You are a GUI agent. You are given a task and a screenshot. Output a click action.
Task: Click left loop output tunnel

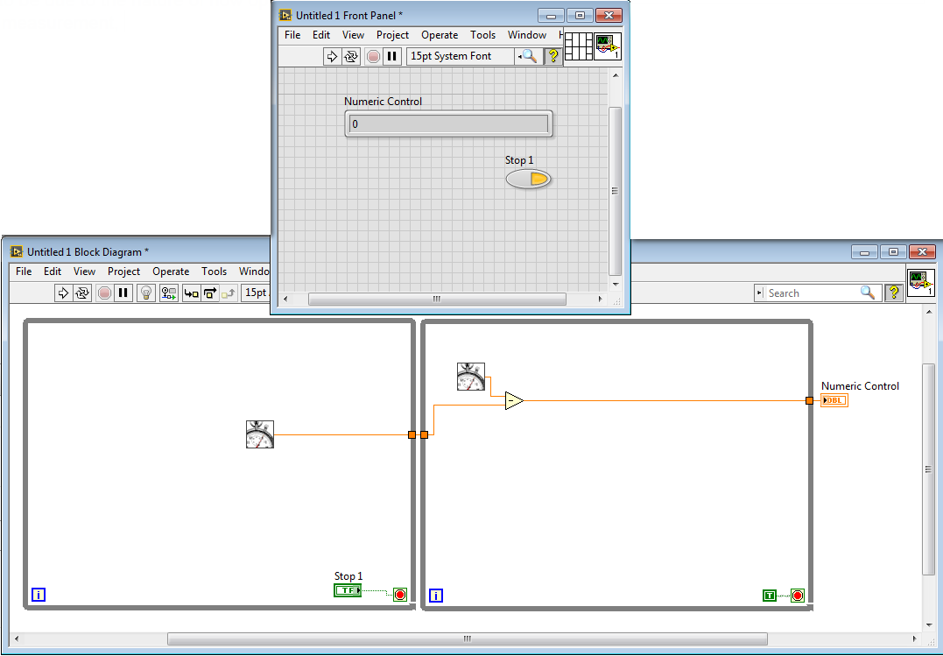tap(412, 434)
